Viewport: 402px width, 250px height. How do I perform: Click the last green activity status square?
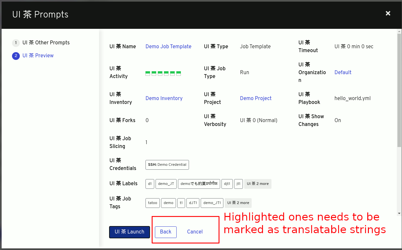[x=179, y=73]
